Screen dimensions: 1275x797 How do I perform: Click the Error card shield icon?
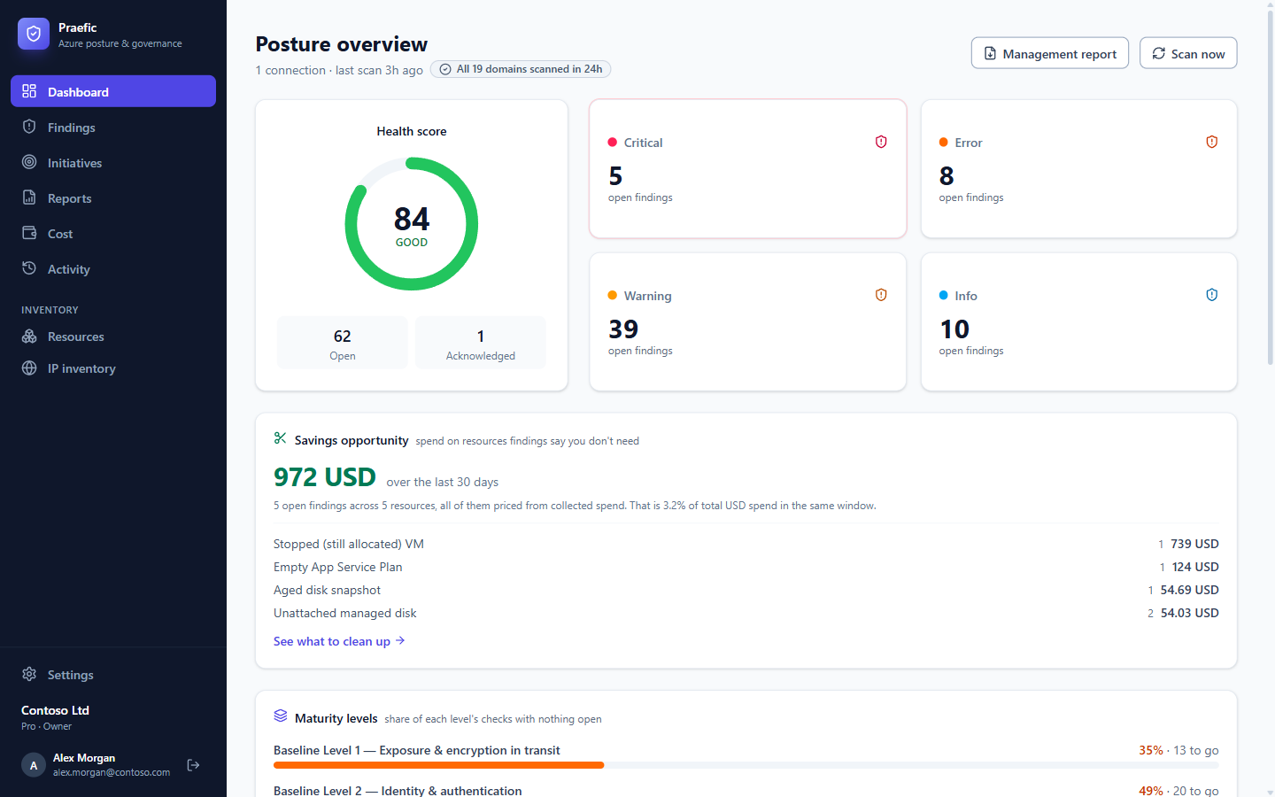(1212, 142)
